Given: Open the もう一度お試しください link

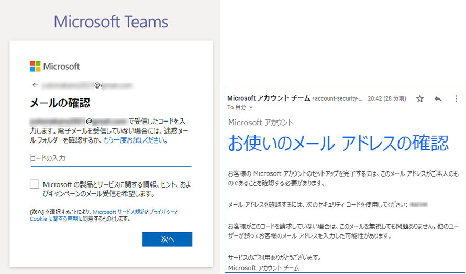Looking at the screenshot, I should click(x=134, y=140).
